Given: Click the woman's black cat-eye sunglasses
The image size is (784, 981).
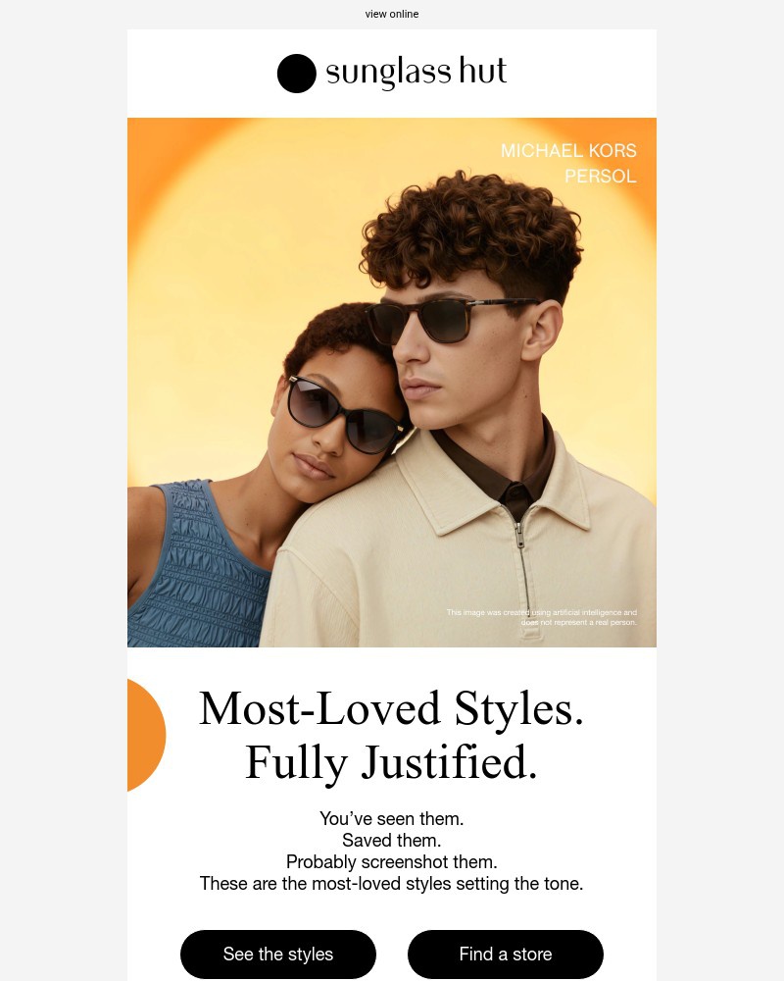Looking at the screenshot, I should tap(345, 414).
